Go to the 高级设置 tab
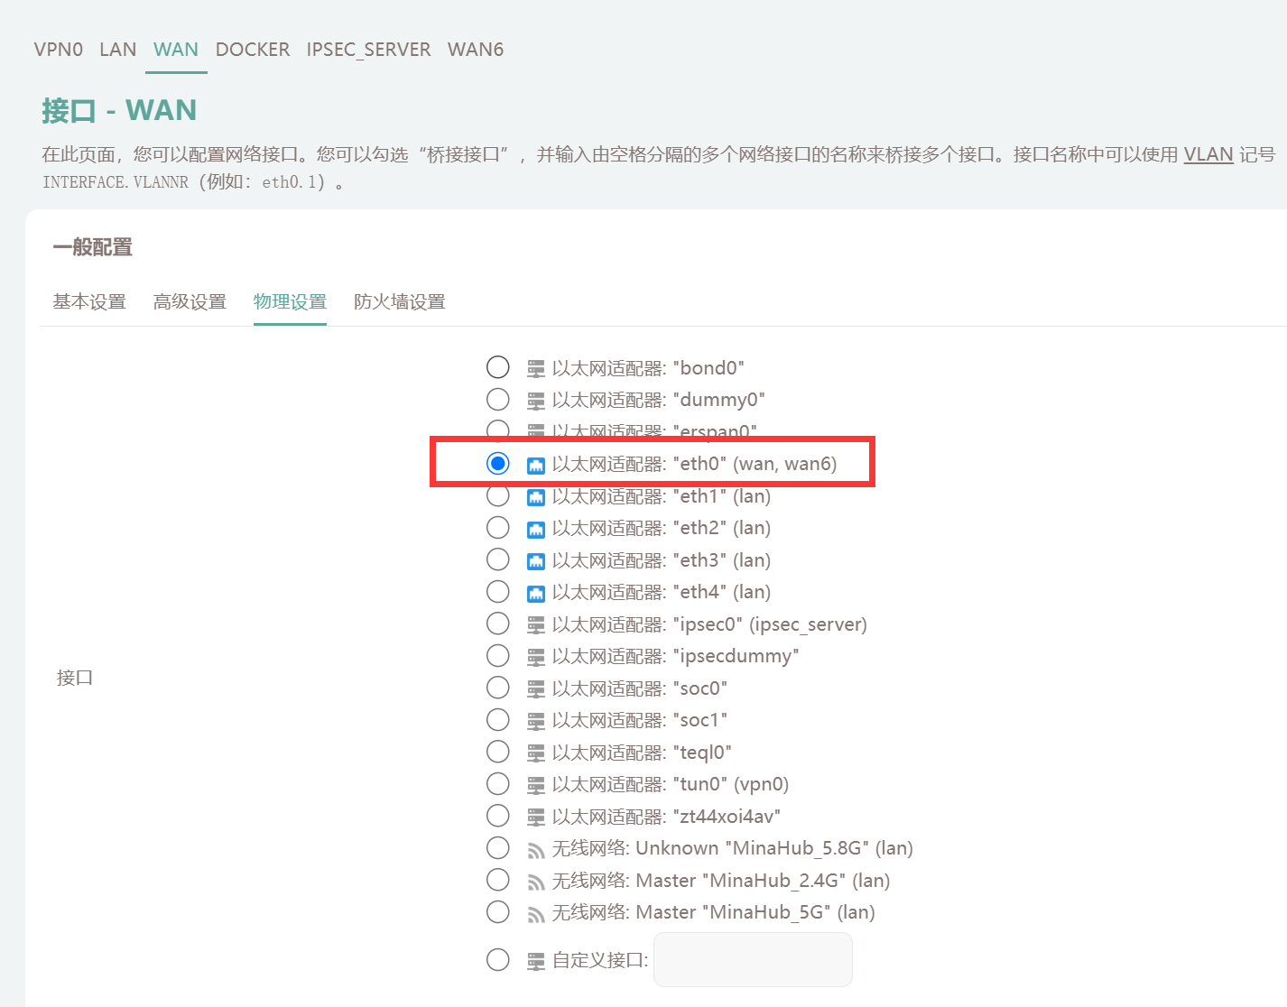The width and height of the screenshot is (1287, 1007). pos(190,302)
